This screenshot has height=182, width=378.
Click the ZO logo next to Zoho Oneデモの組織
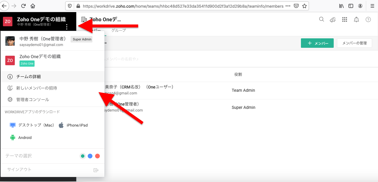(10, 60)
